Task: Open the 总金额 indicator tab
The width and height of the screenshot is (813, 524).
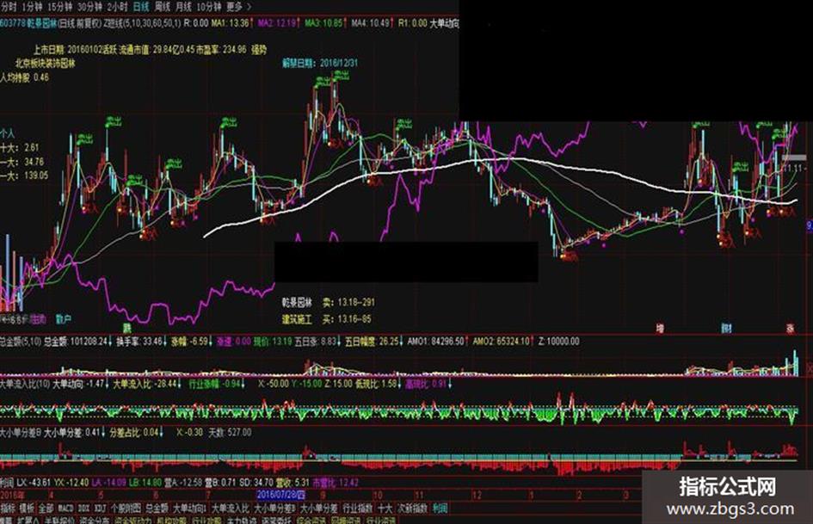Action: (157, 508)
